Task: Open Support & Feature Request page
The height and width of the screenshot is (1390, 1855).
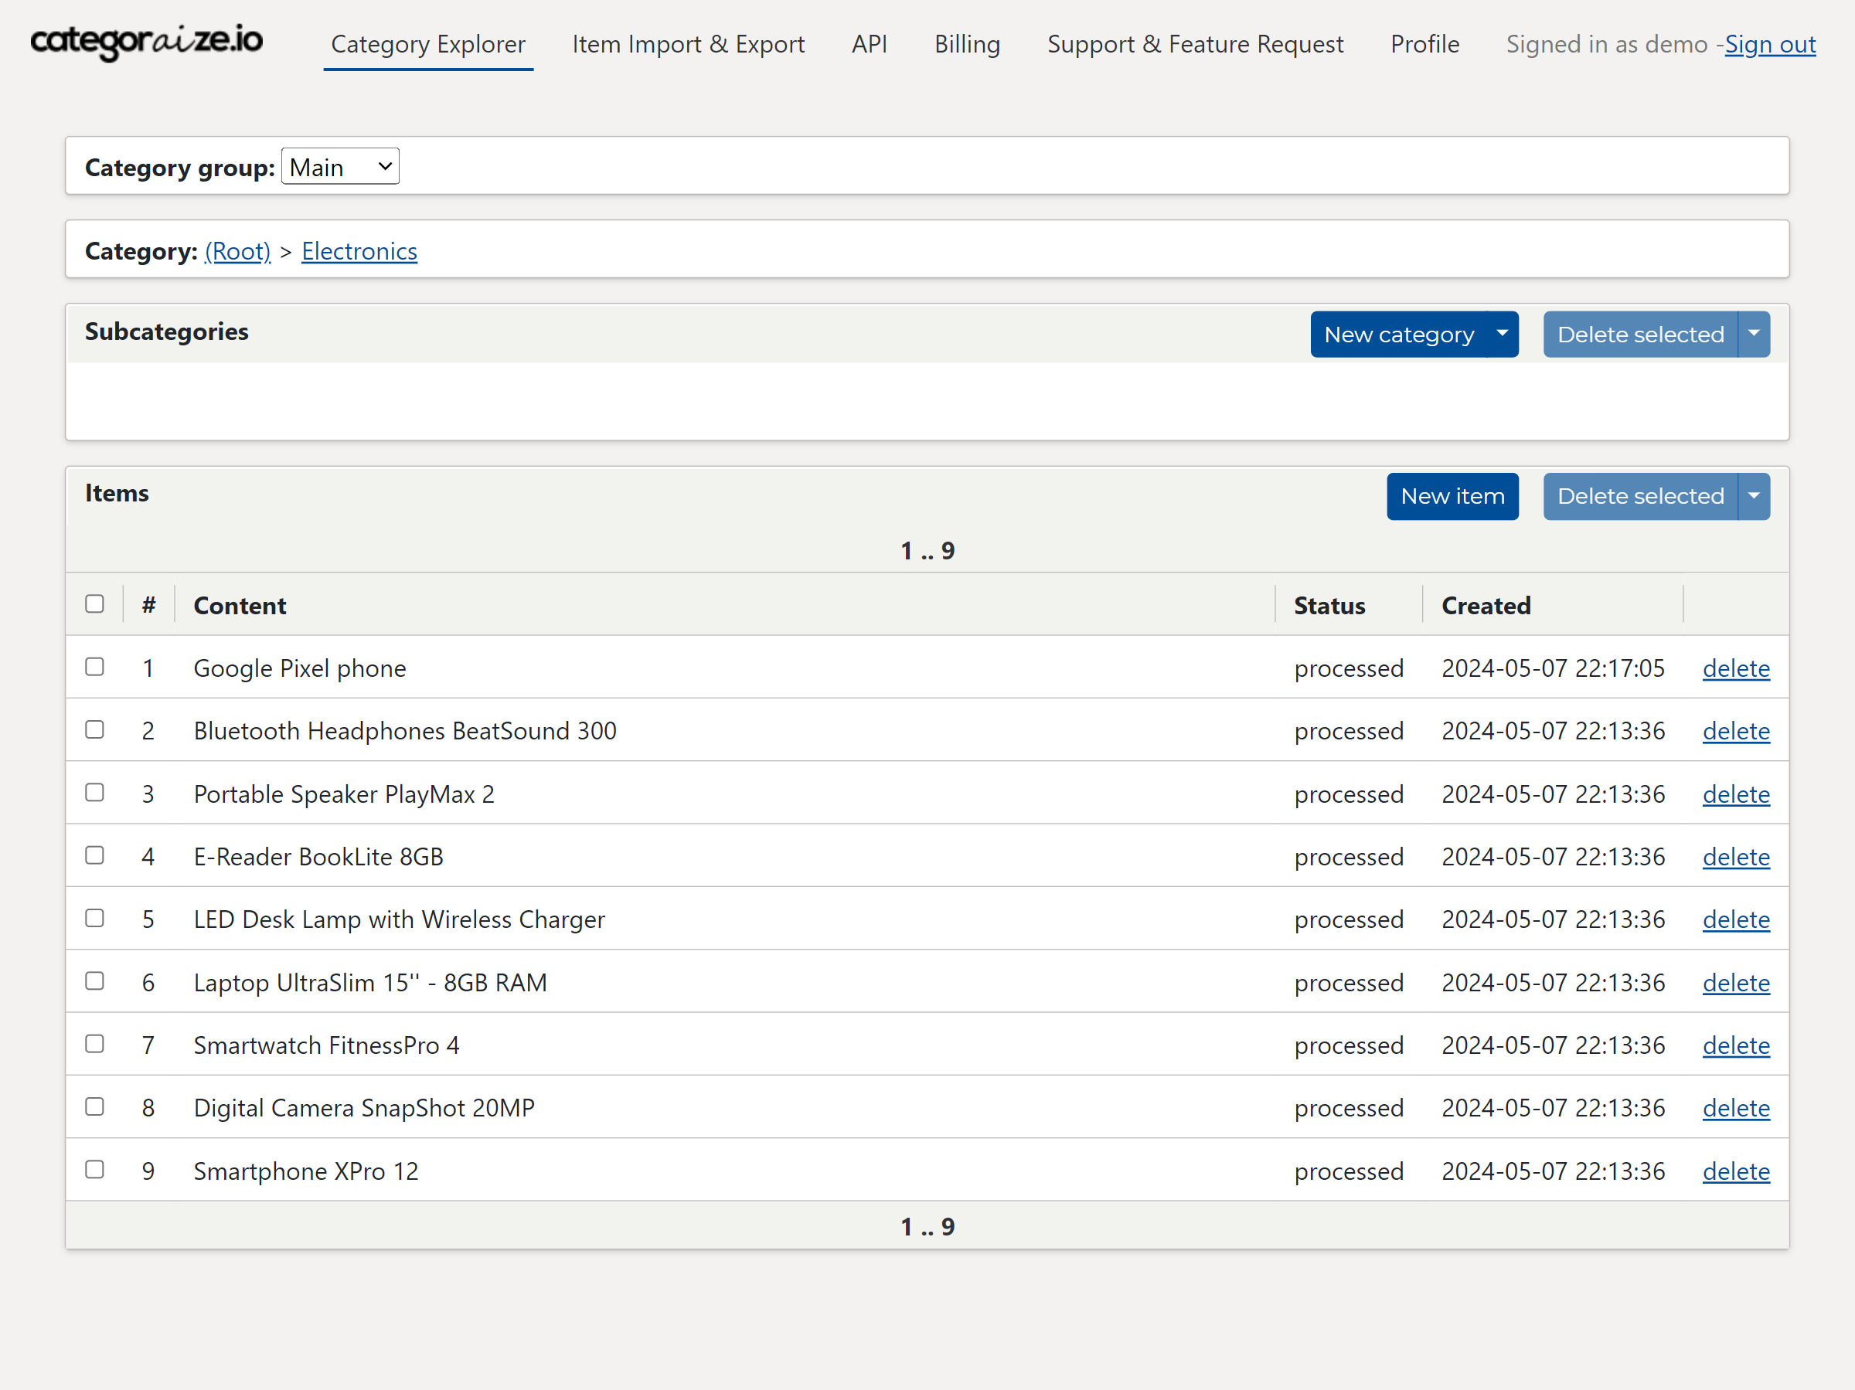Action: (1195, 45)
